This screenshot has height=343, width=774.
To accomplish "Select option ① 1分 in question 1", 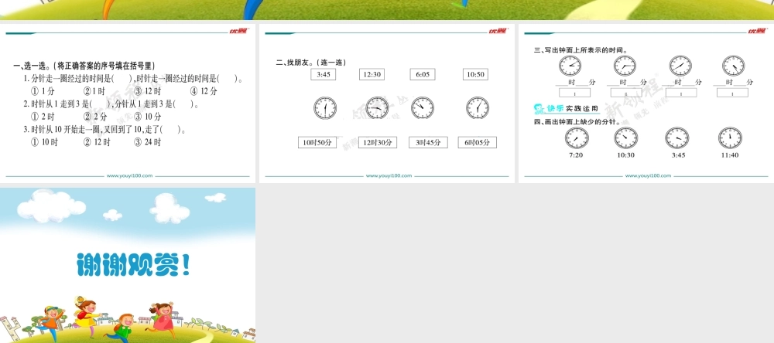I will (x=43, y=90).
